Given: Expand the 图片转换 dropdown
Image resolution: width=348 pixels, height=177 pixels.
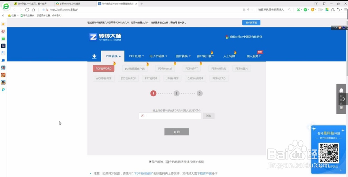Looking at the screenshot, I should (x=183, y=56).
